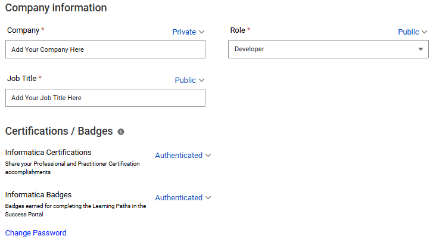
Task: Open the Public visibility setting for Role
Action: pyautogui.click(x=409, y=32)
